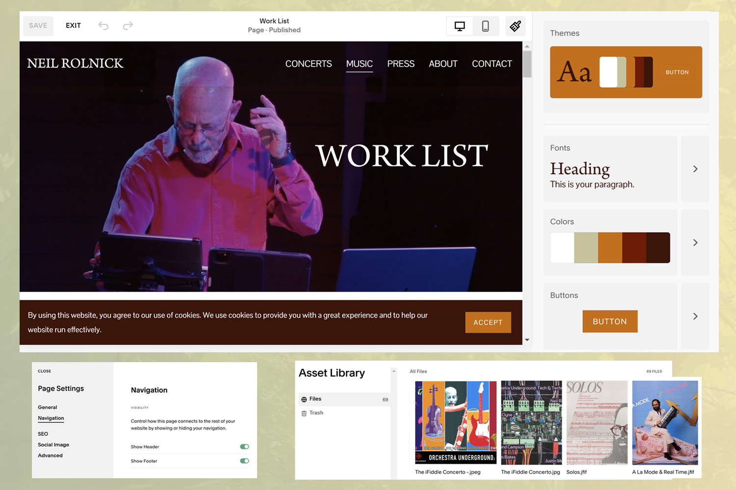Select Social Image tab in Page Settings

tap(53, 444)
